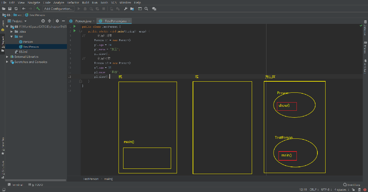Open Settings via the wrench icon

pos(126,9)
